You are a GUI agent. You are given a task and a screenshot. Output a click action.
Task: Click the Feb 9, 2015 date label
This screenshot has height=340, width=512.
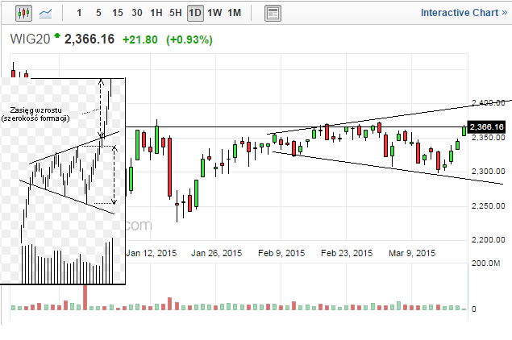(281, 253)
